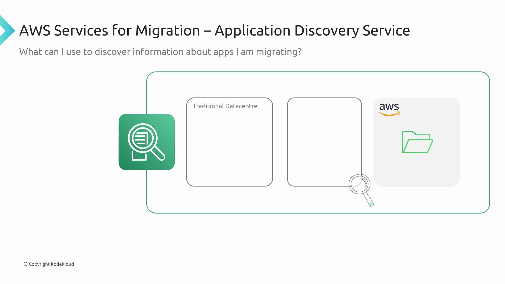Image resolution: width=505 pixels, height=284 pixels.
Task: Click the AWS logo text
Action: point(389,107)
